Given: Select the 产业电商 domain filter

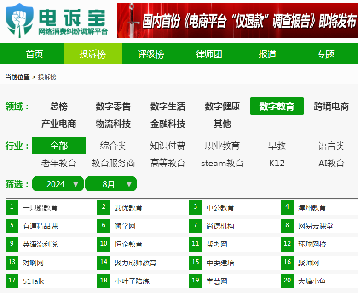Looking at the screenshot, I should 59,124.
